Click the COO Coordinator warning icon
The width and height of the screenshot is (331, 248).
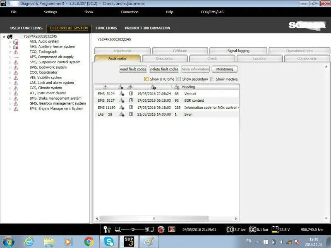[x=16, y=73]
